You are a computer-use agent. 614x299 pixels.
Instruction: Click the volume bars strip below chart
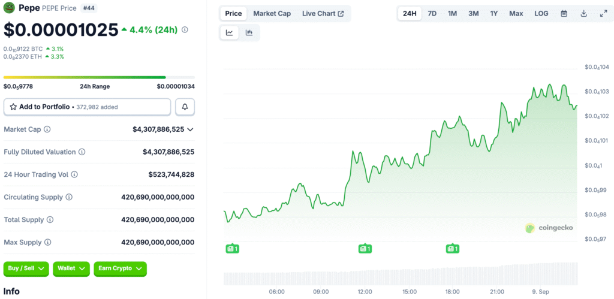[400, 274]
